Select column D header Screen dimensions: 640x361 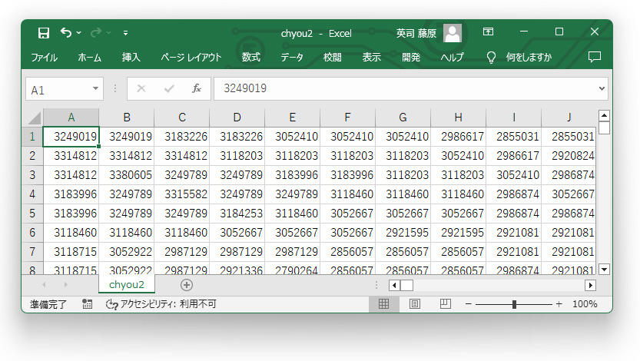237,118
